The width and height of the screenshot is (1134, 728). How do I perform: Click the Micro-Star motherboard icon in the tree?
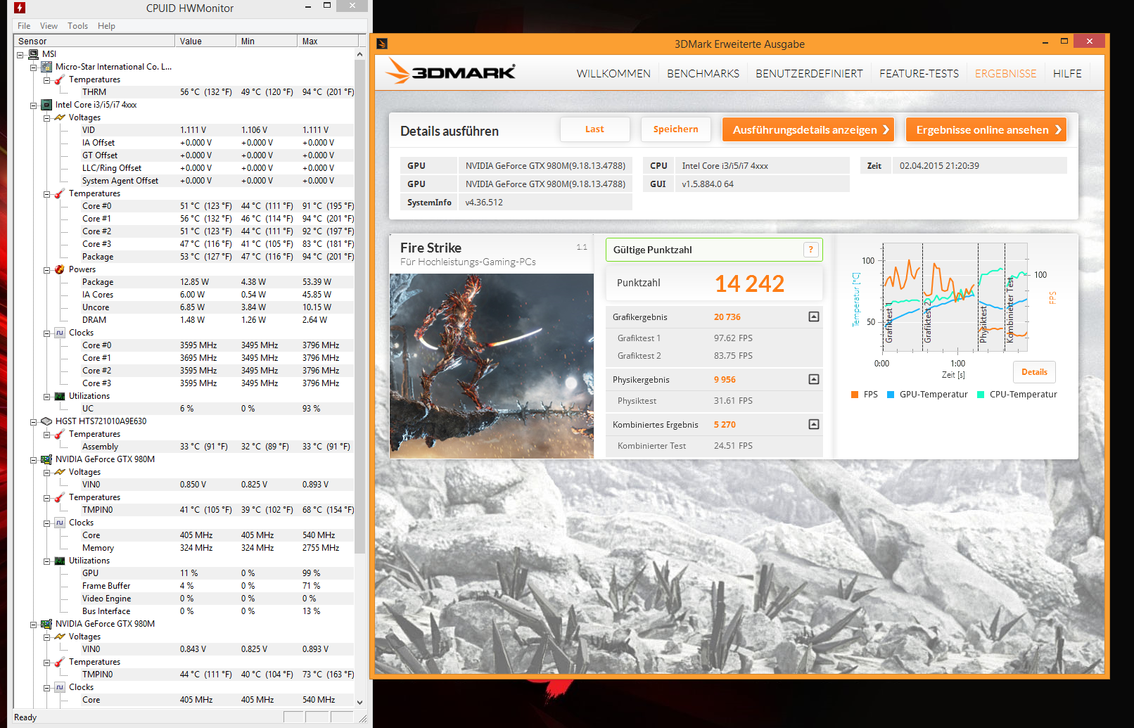46,67
